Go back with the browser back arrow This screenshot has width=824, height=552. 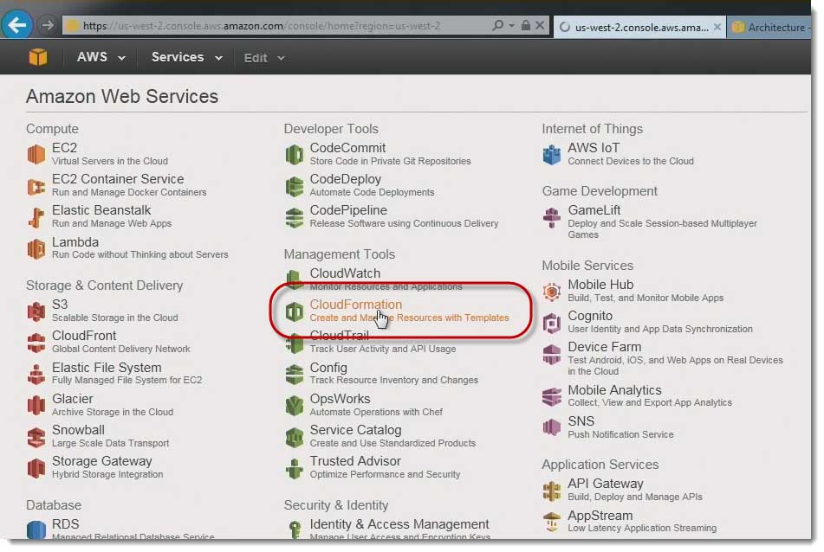16,25
